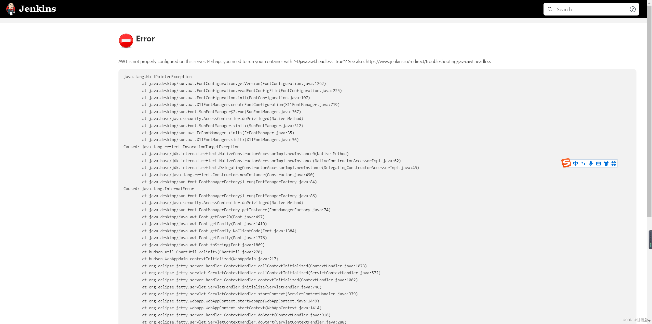
Task: Click the microphone icon in toolbar
Action: point(591,163)
